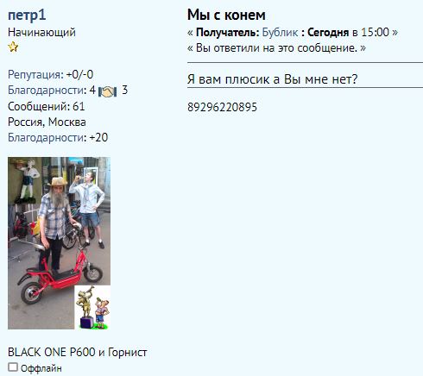Image resolution: width=423 pixels, height=376 pixels.
Task: Click the Россия, Москва location text
Action: click(x=47, y=122)
